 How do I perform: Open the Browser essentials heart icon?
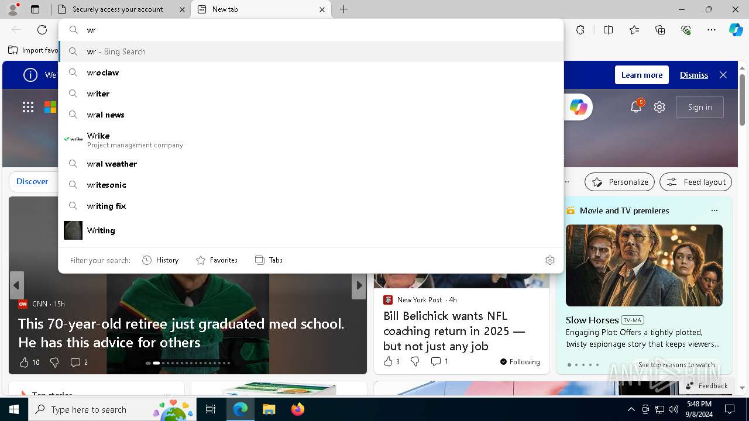coord(686,30)
